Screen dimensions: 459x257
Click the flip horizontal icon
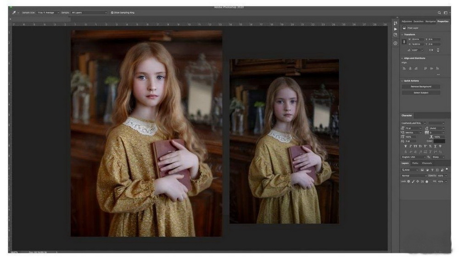pyautogui.click(x=431, y=50)
